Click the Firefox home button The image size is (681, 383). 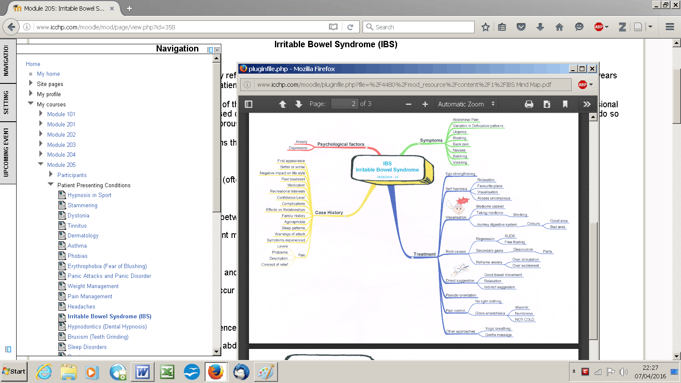pos(560,27)
